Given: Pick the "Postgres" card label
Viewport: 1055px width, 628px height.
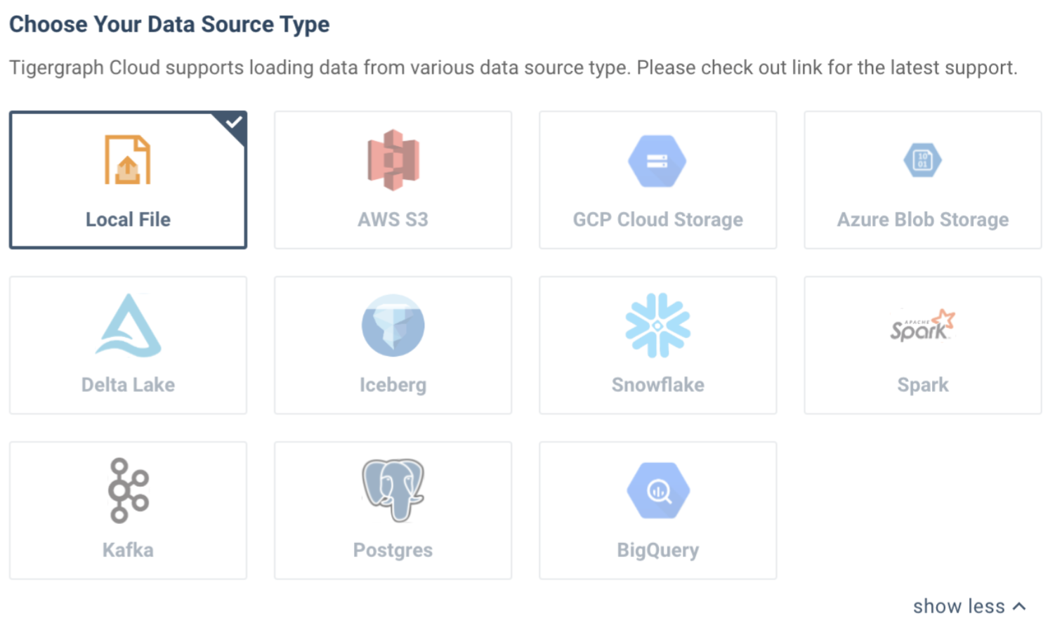Looking at the screenshot, I should [393, 550].
